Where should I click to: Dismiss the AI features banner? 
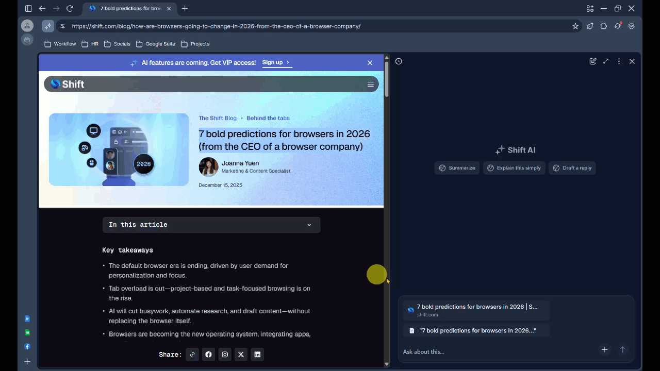[370, 63]
